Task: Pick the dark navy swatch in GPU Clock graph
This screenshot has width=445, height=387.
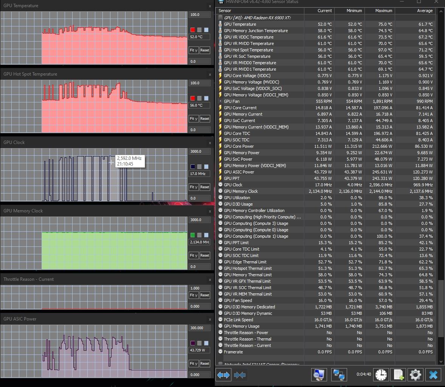Action: (193, 167)
